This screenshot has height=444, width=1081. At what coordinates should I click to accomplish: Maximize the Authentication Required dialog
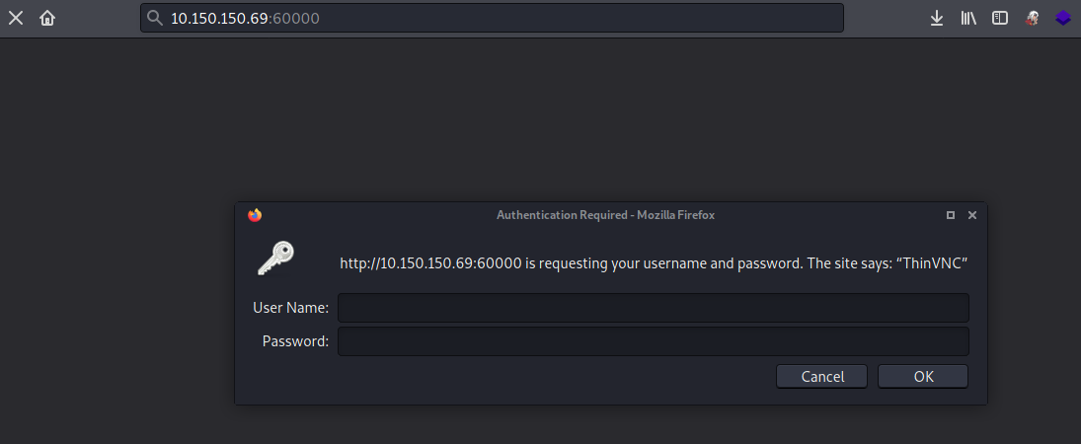point(951,215)
